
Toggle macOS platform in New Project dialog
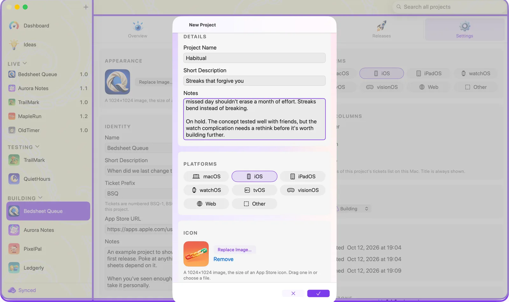[x=206, y=176]
